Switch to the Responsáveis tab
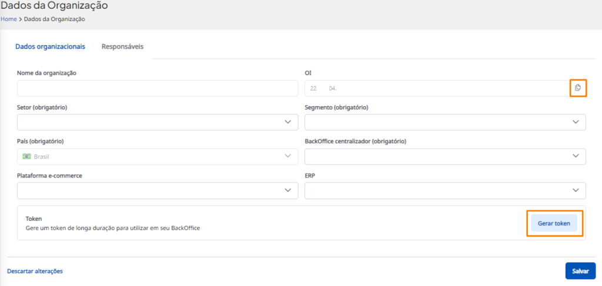The image size is (602, 286). 122,47
